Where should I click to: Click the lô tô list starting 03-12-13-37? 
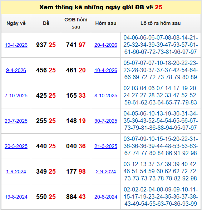tap(161, 171)
